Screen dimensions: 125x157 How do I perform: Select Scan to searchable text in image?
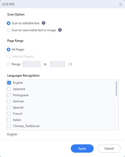[8, 30]
